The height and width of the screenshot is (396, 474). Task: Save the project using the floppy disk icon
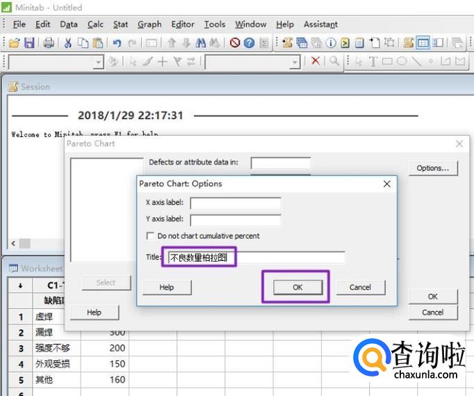[29, 43]
